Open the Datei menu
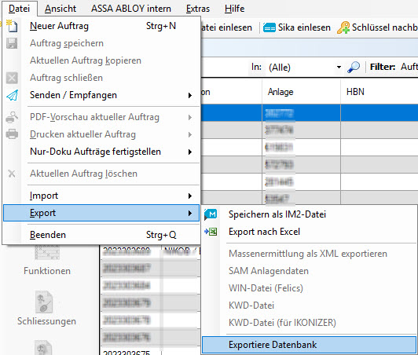 (19, 9)
